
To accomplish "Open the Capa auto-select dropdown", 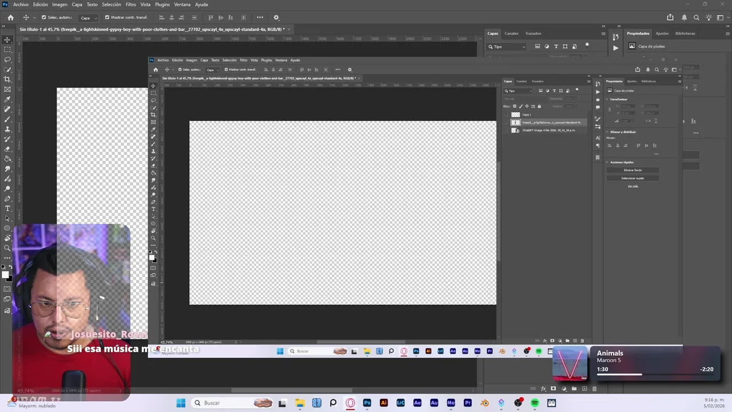I will pyautogui.click(x=88, y=18).
